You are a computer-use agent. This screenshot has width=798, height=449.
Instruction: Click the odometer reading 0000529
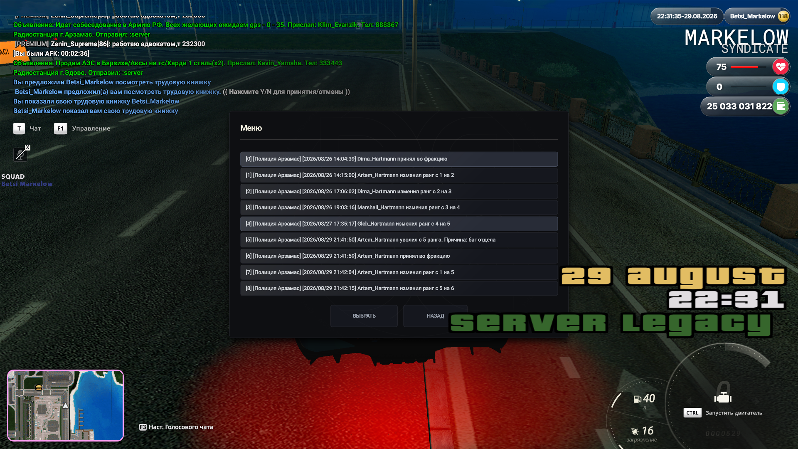(x=723, y=434)
